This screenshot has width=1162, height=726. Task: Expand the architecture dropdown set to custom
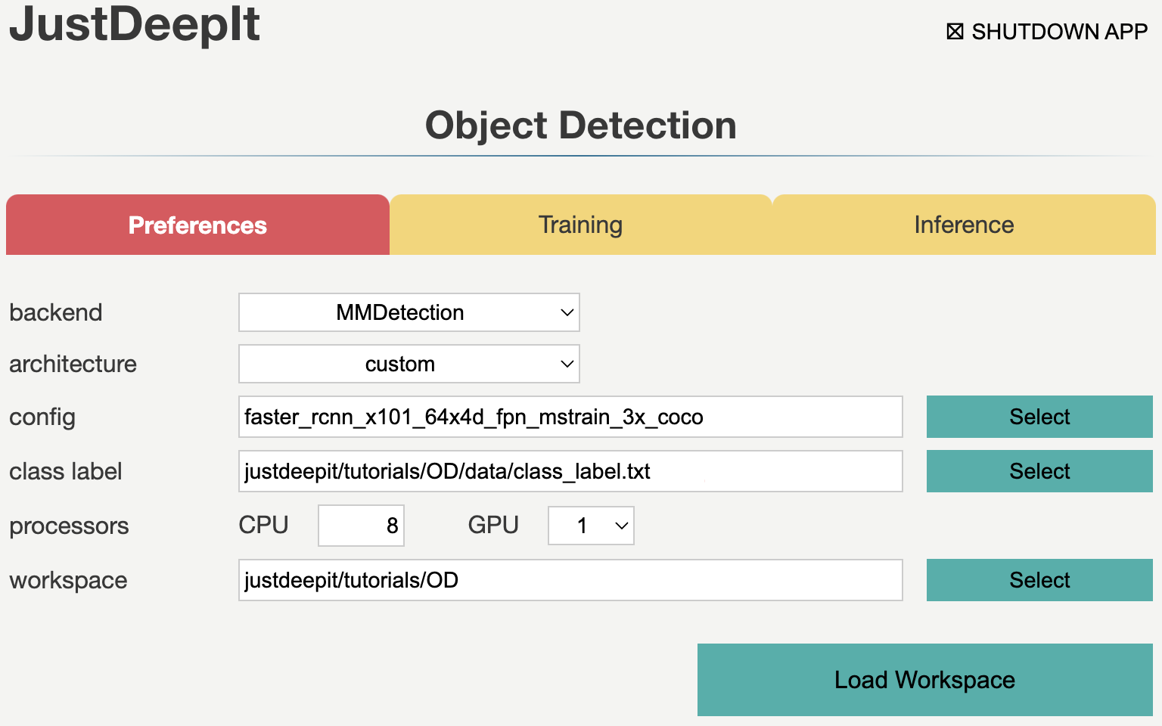[409, 364]
